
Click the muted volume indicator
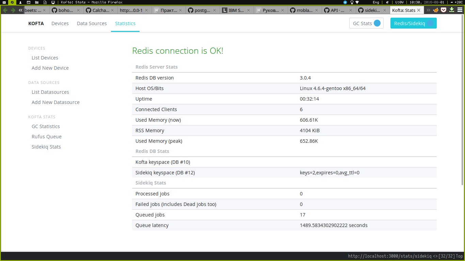387,2
